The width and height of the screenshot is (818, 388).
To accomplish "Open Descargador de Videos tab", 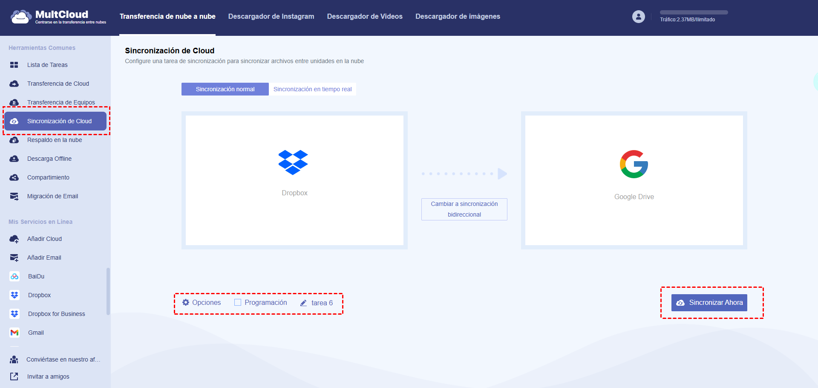I will coord(365,17).
